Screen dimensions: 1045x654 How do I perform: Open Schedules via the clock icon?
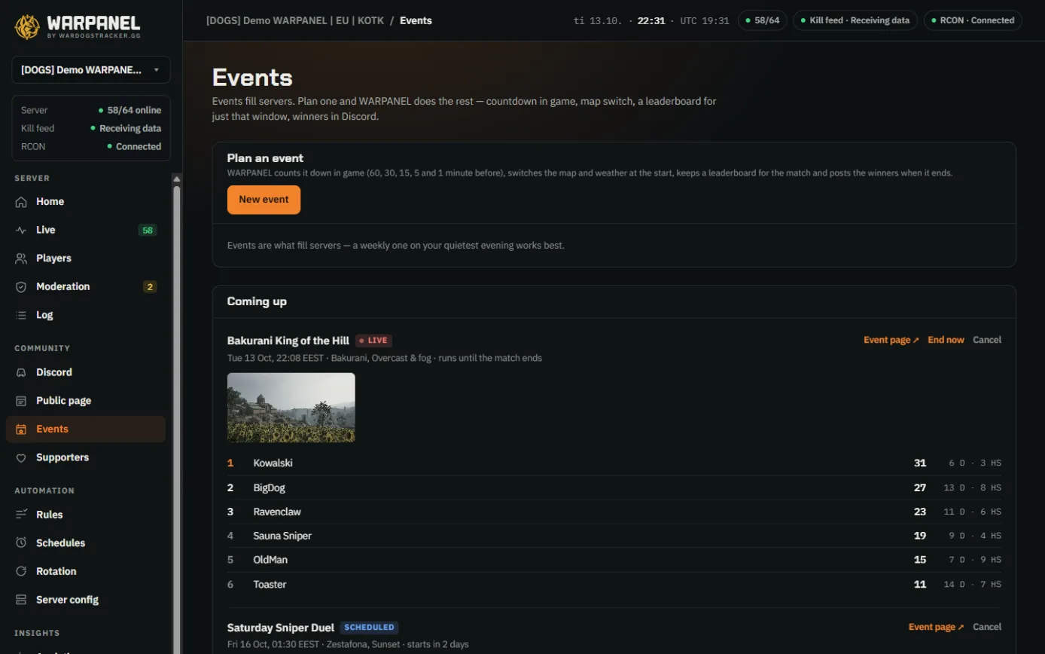pyautogui.click(x=21, y=543)
